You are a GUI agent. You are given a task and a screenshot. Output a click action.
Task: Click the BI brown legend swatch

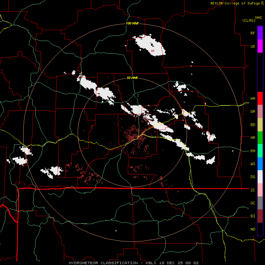tap(260, 216)
